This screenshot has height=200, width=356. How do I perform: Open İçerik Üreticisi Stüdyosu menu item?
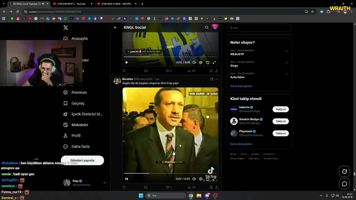pyautogui.click(x=83, y=114)
